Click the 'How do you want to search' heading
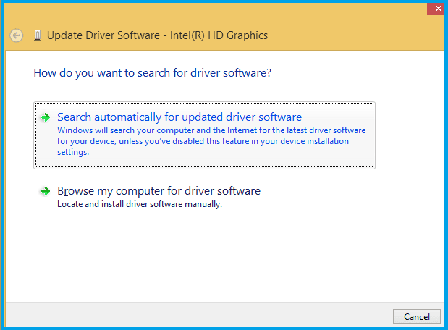 pos(152,73)
